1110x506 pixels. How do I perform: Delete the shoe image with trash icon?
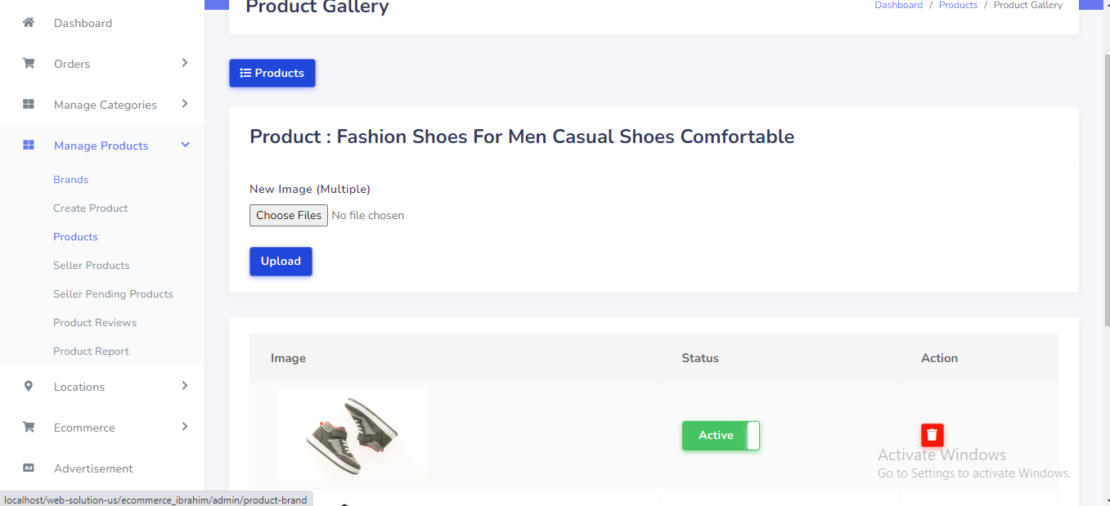(x=932, y=435)
